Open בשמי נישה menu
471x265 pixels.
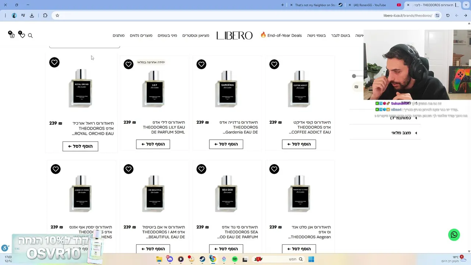pyautogui.click(x=316, y=35)
